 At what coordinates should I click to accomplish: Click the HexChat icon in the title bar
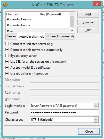[5, 5]
